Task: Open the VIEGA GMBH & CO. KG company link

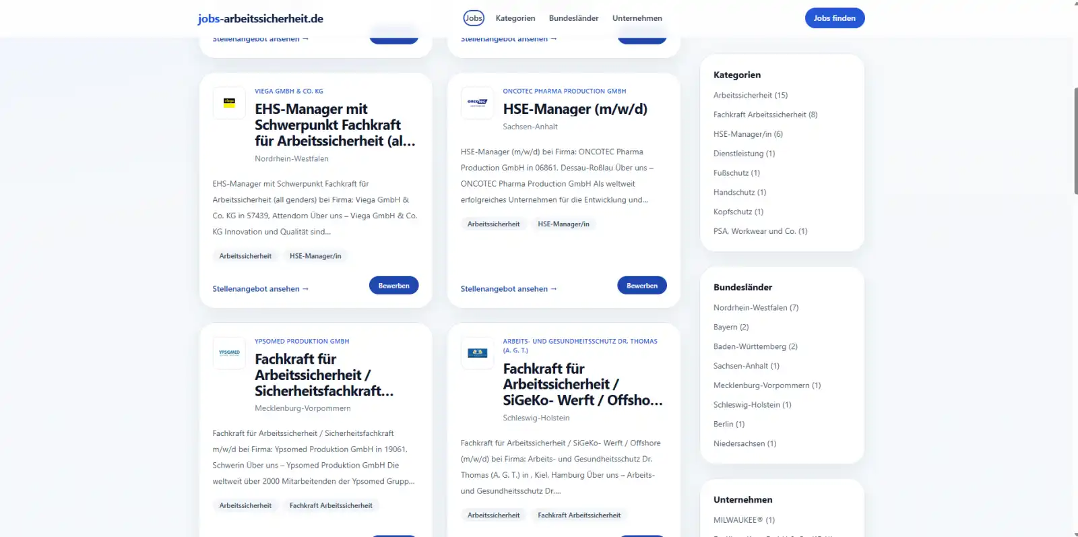Action: 289,91
